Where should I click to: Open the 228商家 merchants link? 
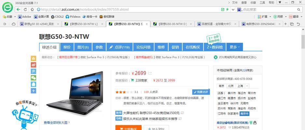tap(141, 81)
